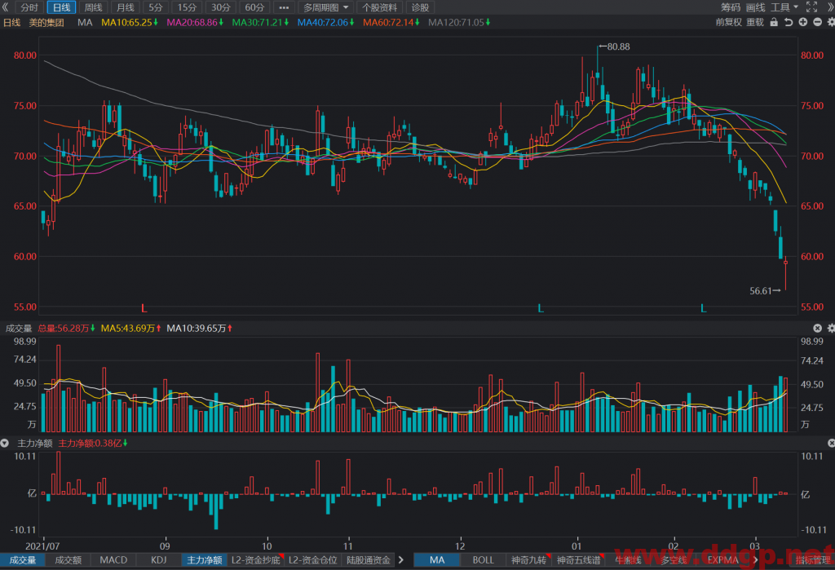The height and width of the screenshot is (570, 835).
Task: Expand right panel with double chevron
Action: tap(829, 7)
